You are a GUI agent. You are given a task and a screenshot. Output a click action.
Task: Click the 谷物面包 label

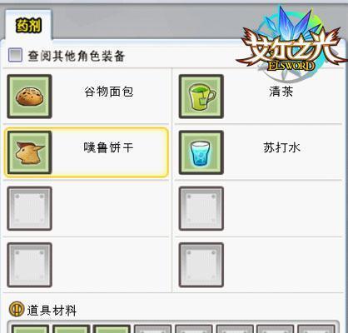click(109, 92)
